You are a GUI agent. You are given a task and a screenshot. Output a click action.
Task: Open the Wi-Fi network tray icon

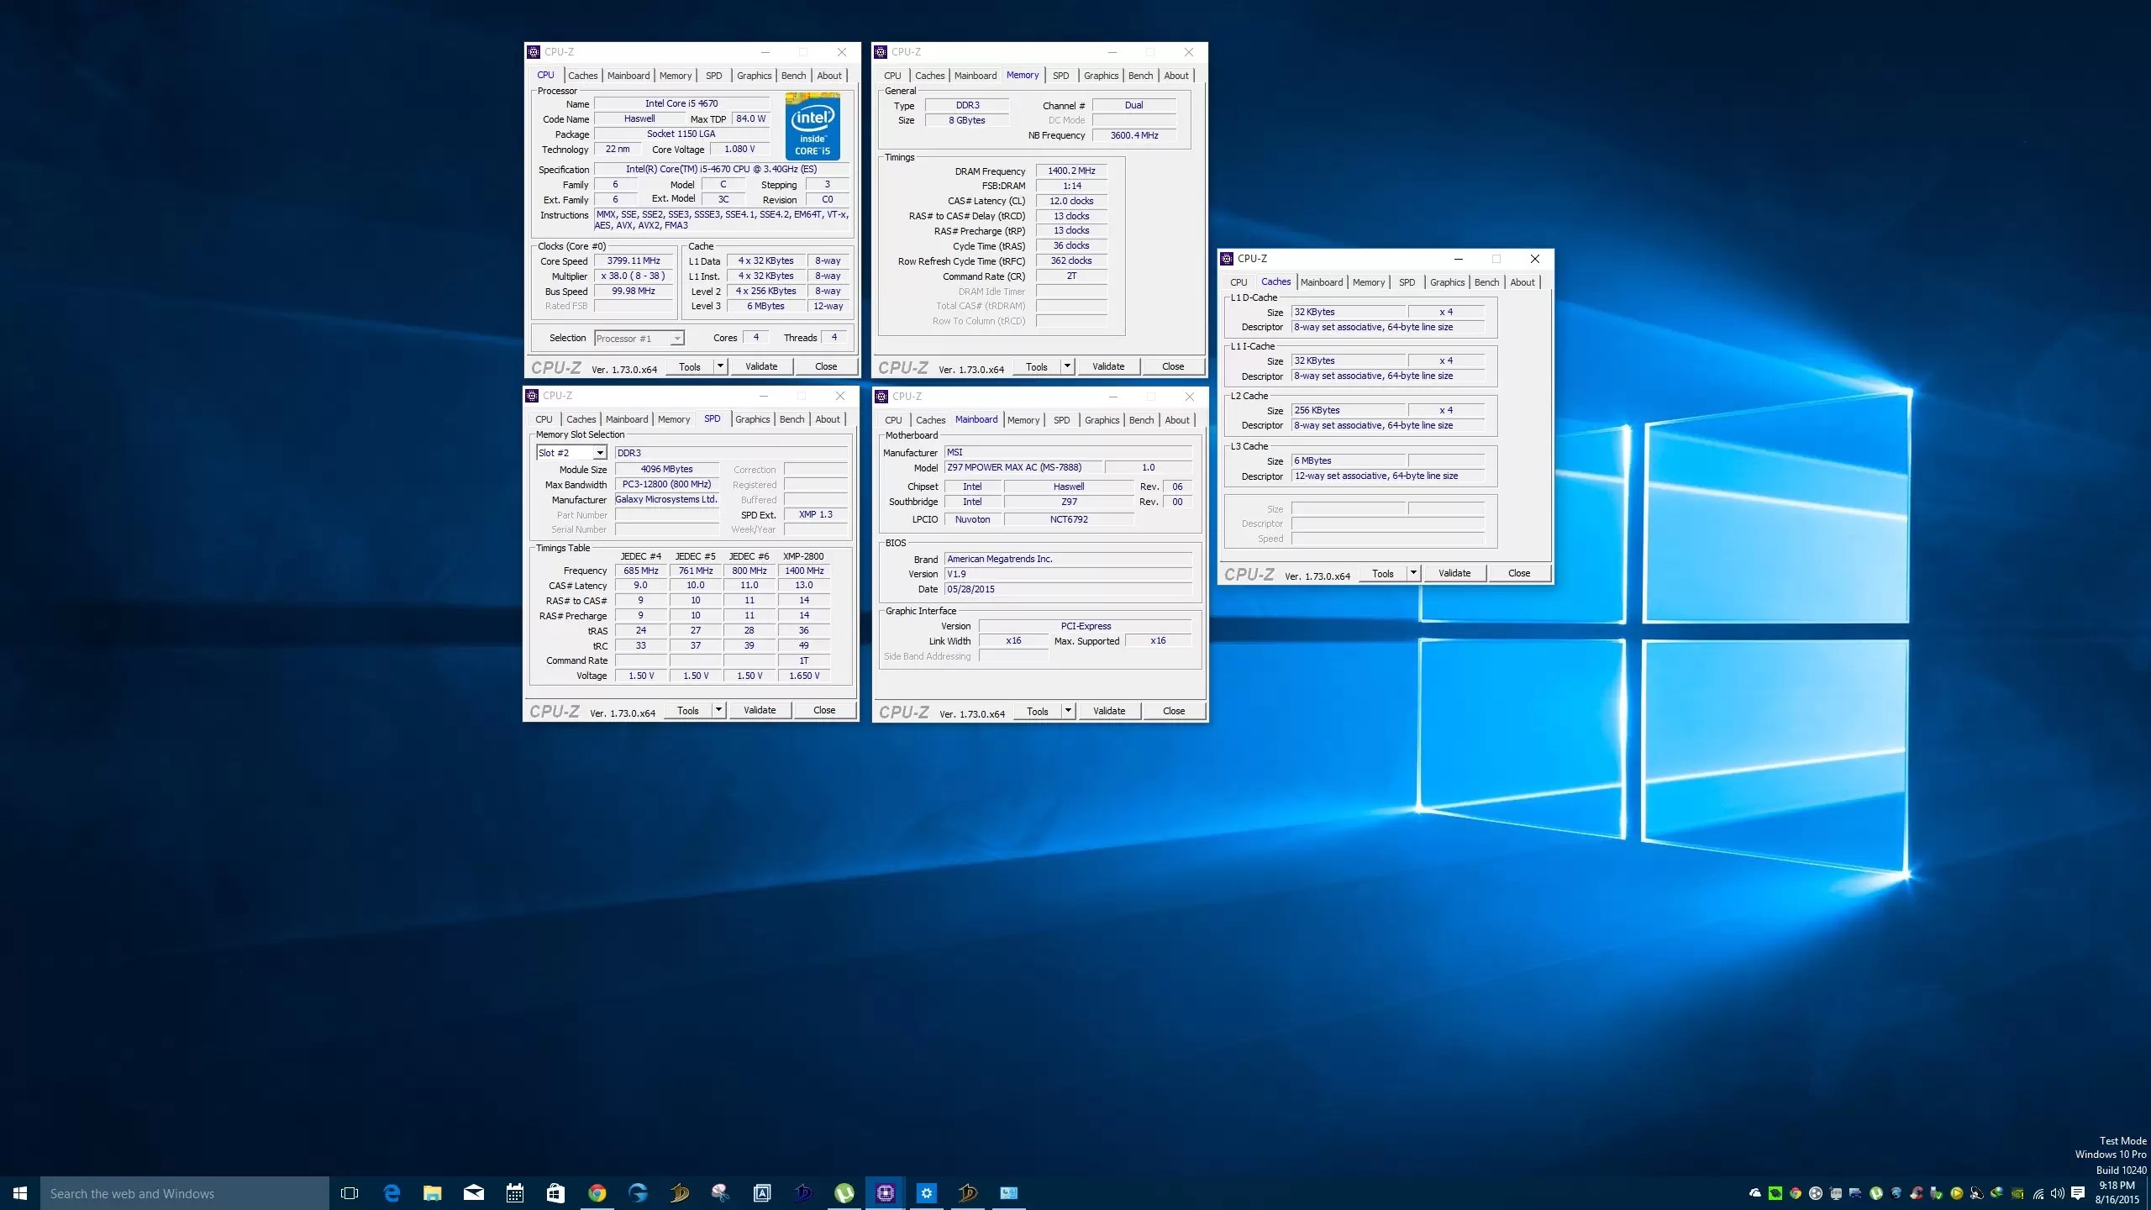pos(2038,1193)
